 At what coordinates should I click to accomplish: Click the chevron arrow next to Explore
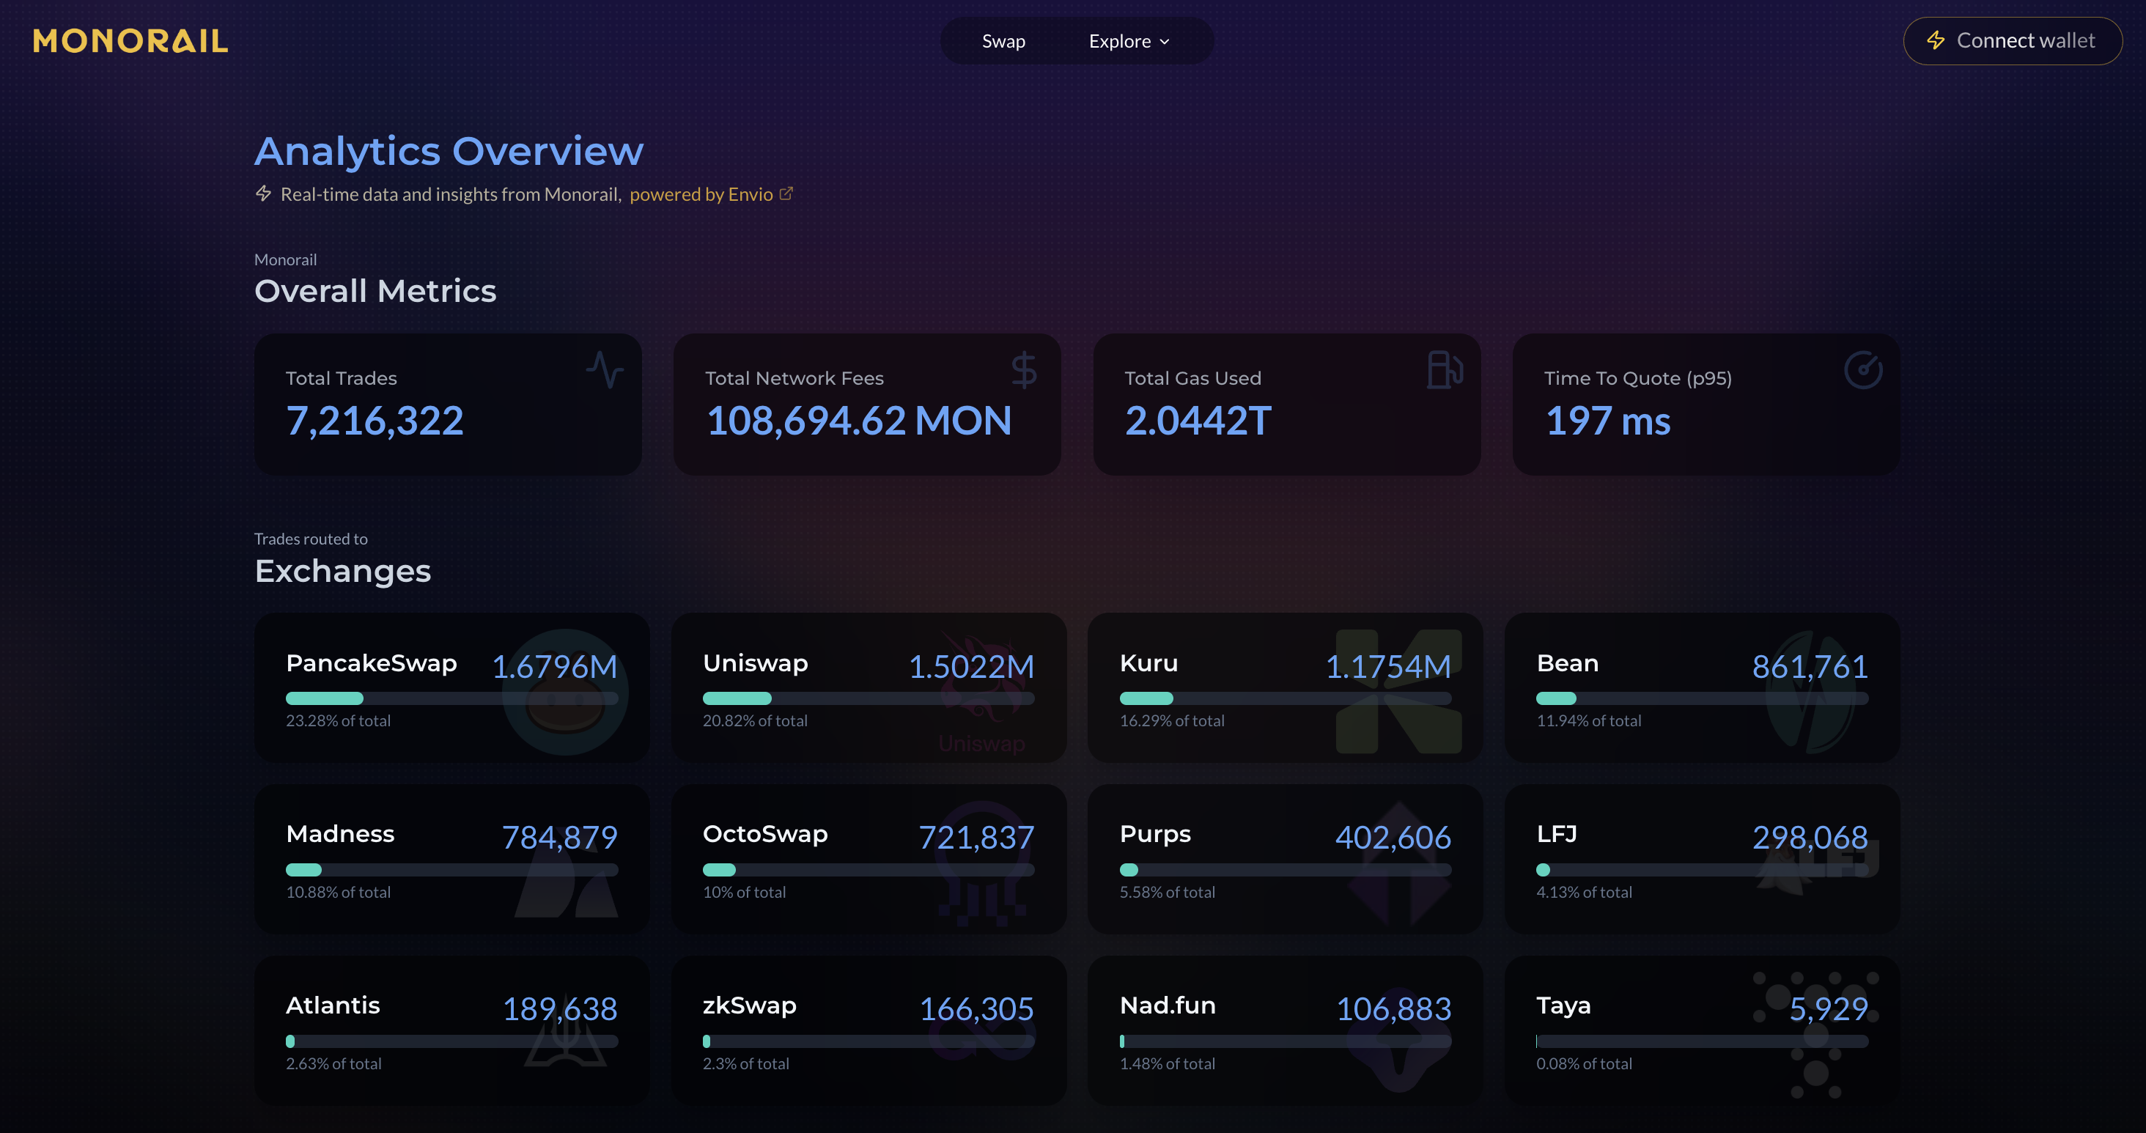click(x=1165, y=42)
